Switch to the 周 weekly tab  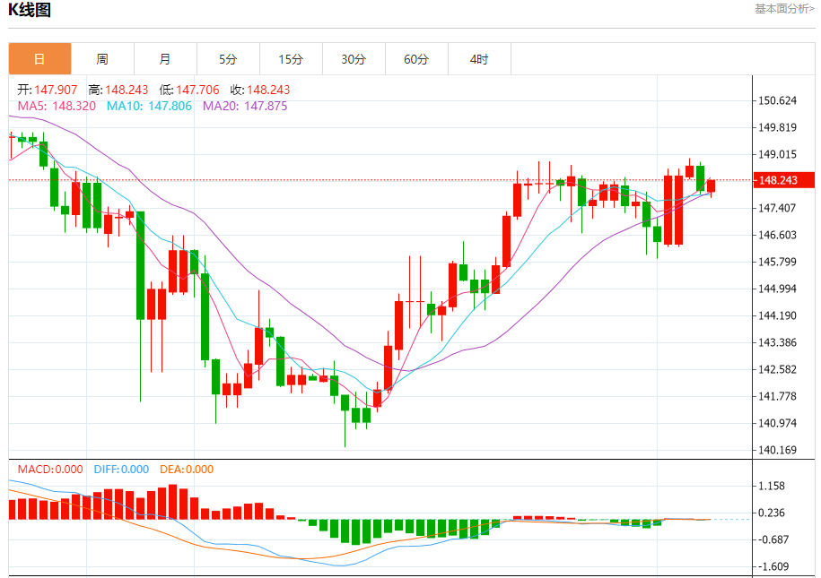coord(102,59)
